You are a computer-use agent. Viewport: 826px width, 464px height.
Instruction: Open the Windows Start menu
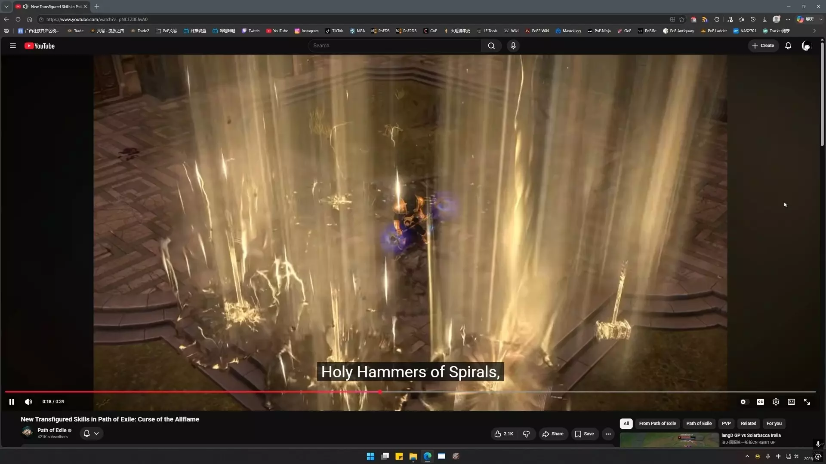click(x=370, y=456)
